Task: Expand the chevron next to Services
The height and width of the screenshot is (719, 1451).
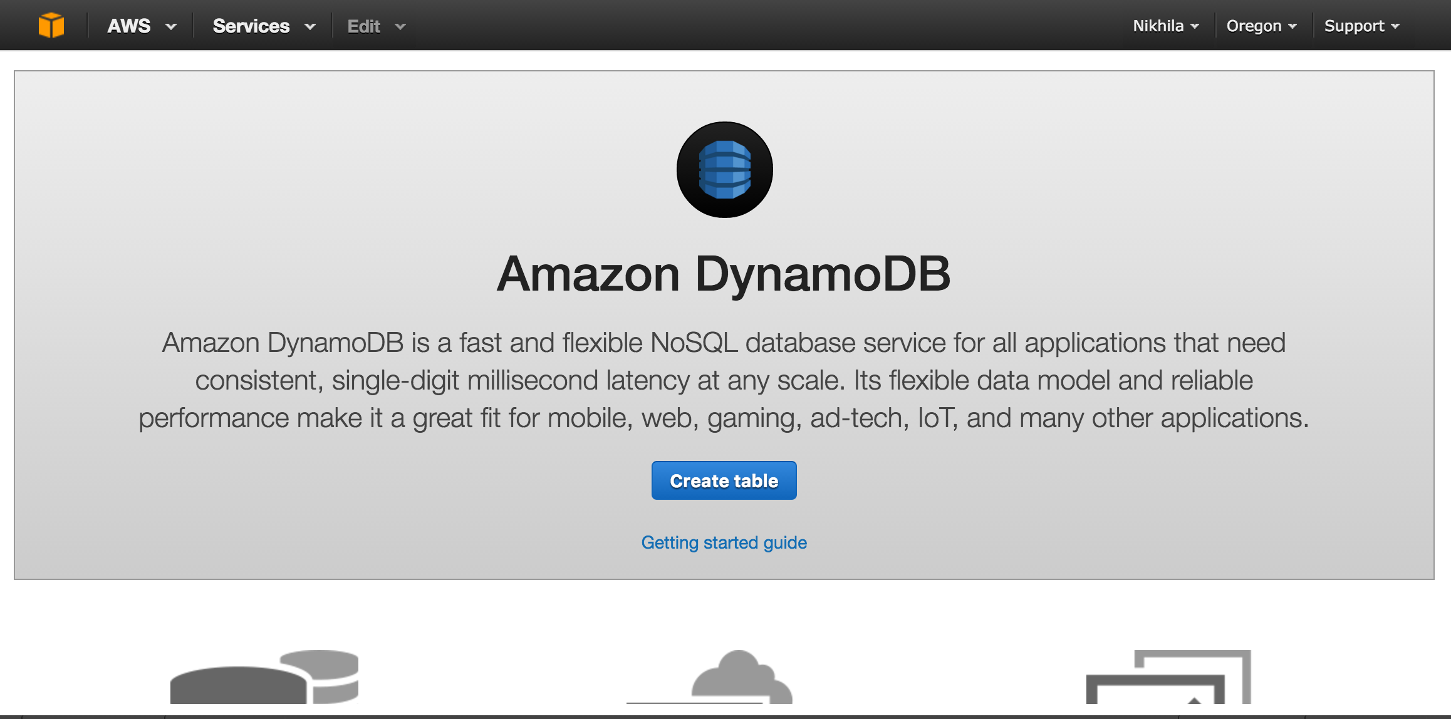Action: [309, 27]
